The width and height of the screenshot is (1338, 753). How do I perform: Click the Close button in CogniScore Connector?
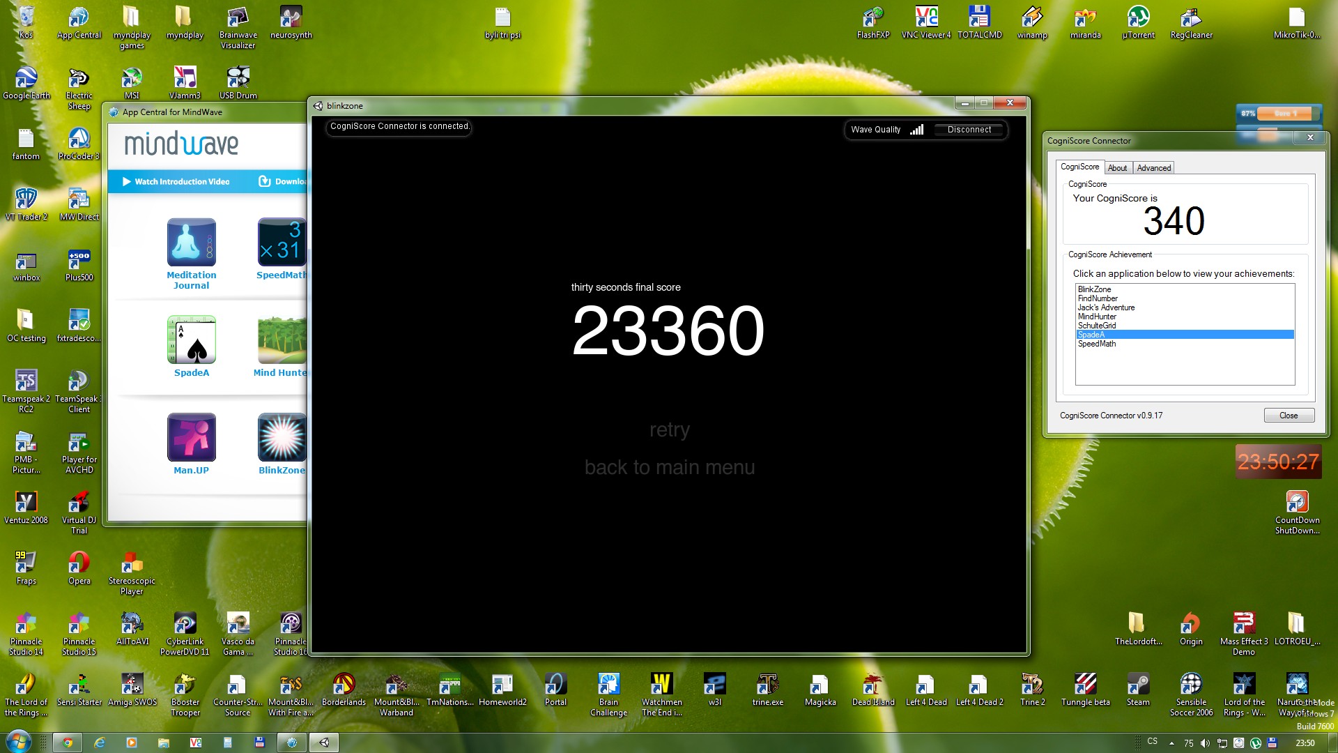tap(1289, 416)
